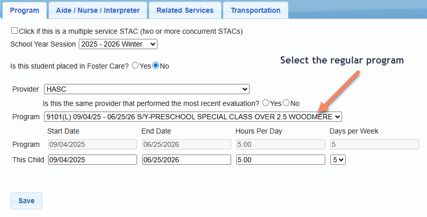Screen dimensions: 427x217
Task: Select Yes for Foster Care placement
Action: [x=136, y=66]
